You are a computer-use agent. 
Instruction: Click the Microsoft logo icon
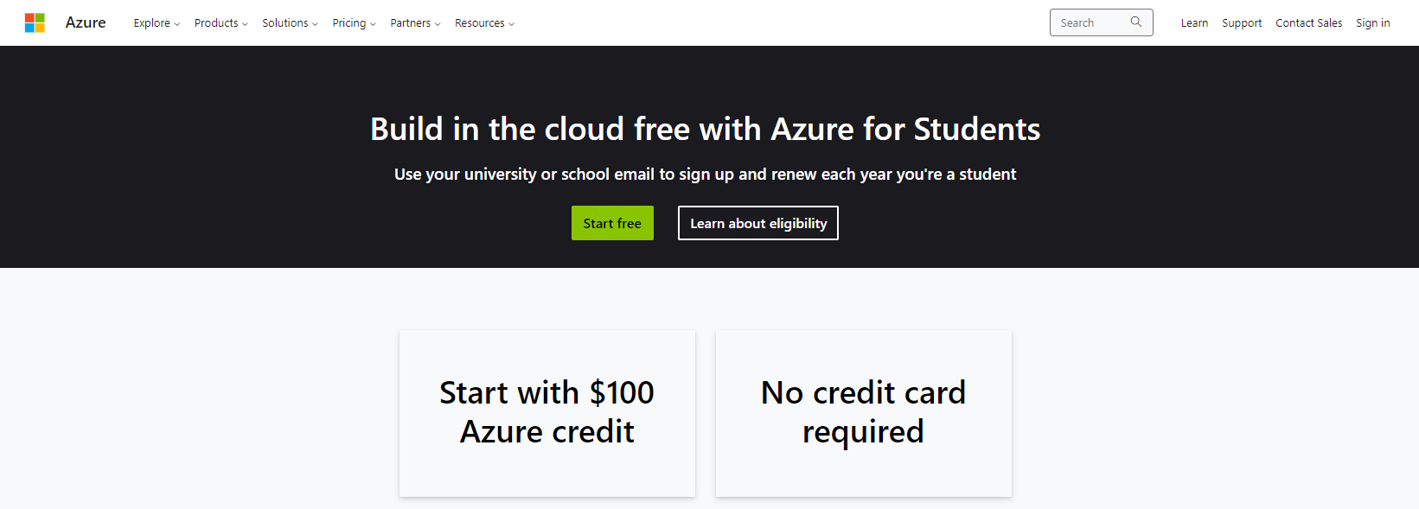[35, 22]
